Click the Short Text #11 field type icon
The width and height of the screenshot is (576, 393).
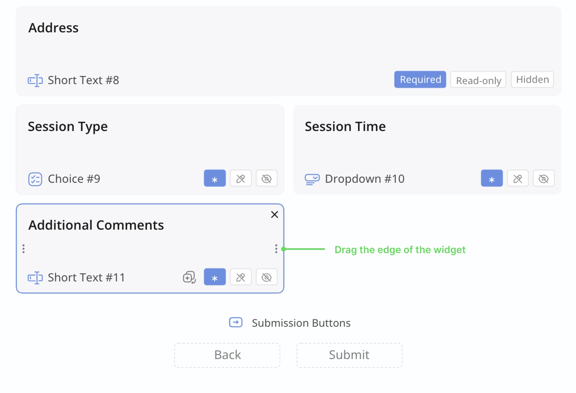coord(35,278)
